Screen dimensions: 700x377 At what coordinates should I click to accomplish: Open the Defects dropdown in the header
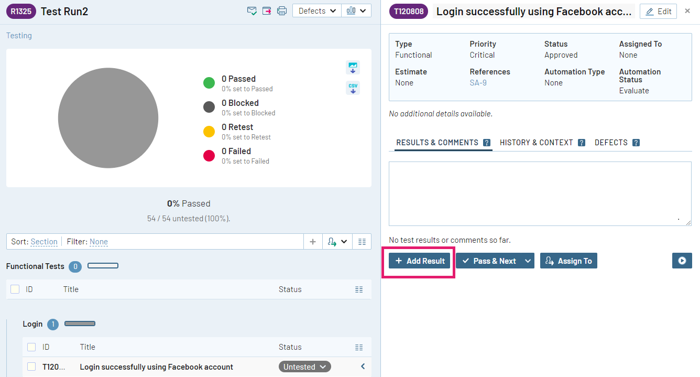pos(317,11)
